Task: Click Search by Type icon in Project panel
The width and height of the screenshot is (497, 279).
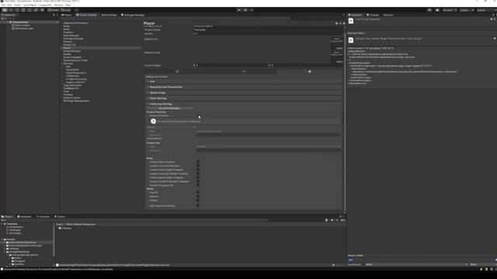Action: (327, 220)
